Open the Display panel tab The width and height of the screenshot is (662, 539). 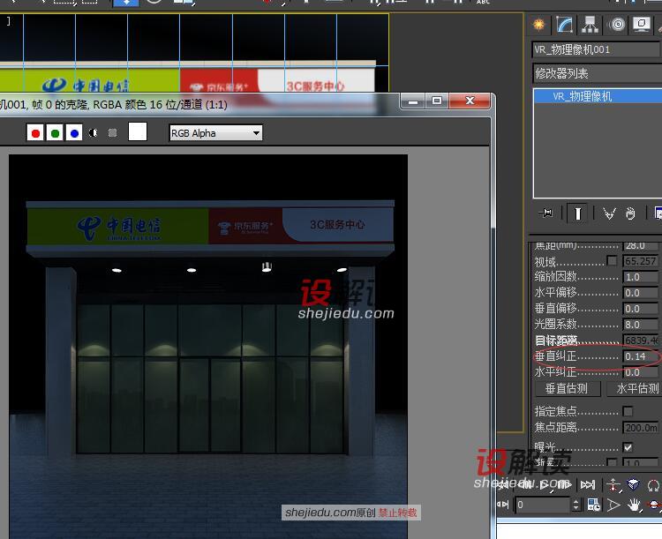642,25
